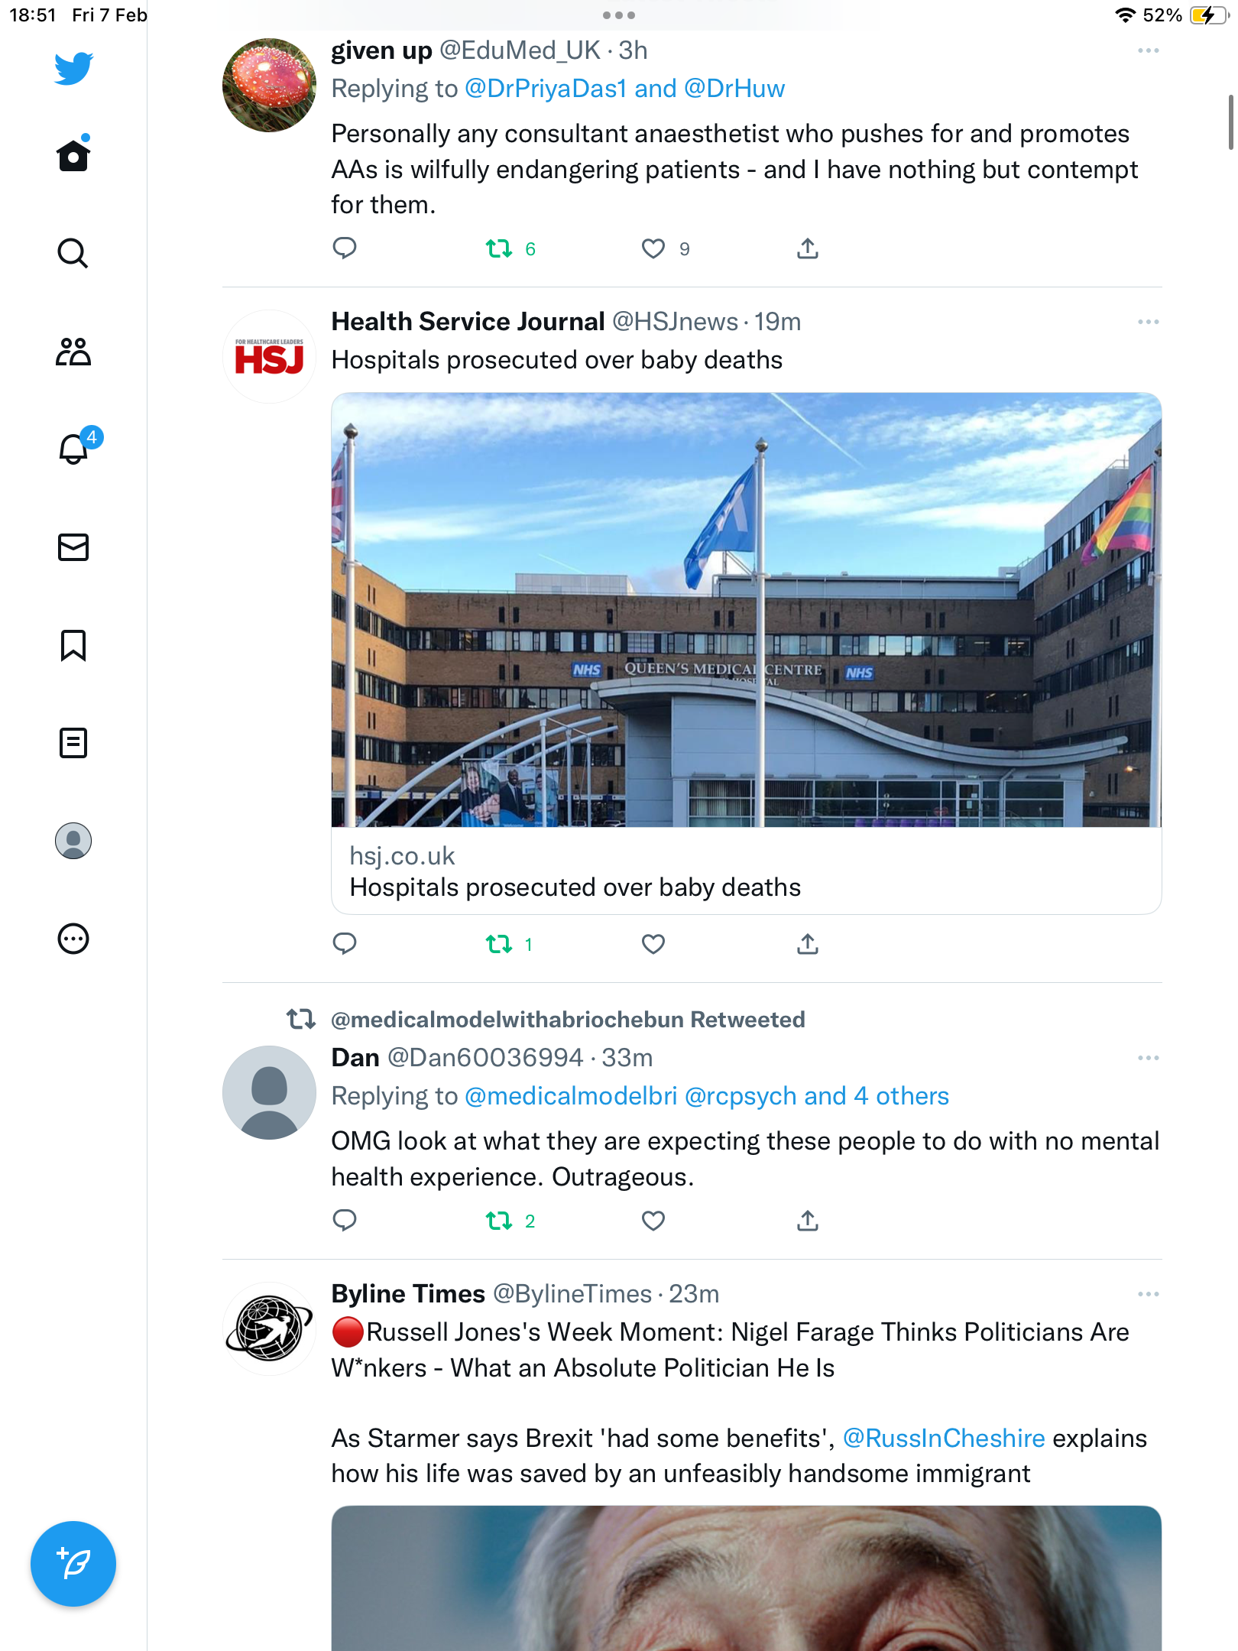Open the hsj.co.uk article card
This screenshot has width=1238, height=1651.
pos(747,654)
